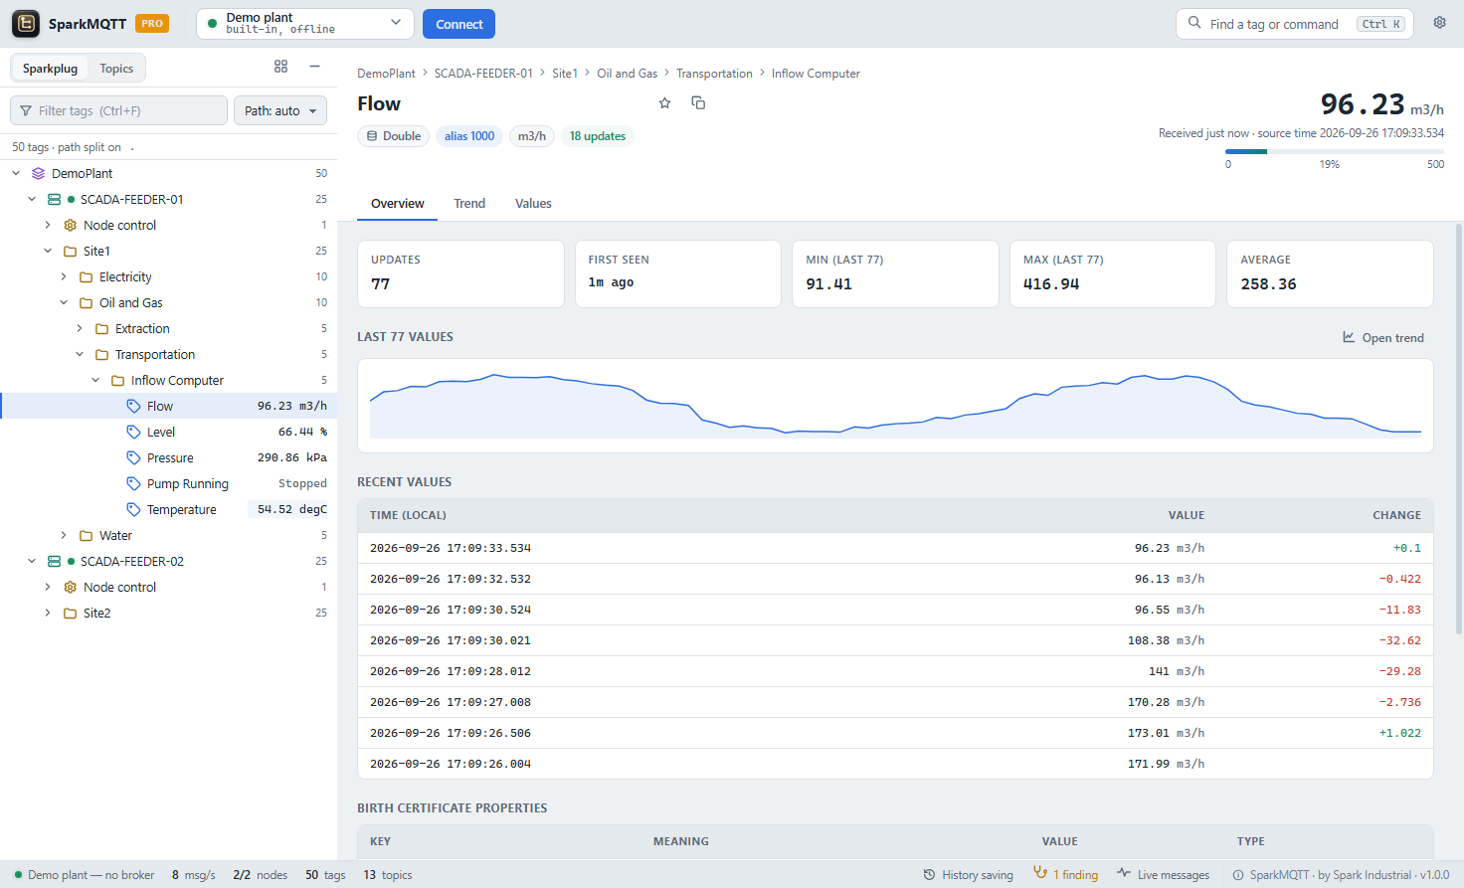
Task: Click the Last 77 values sparkline chart
Action: coord(895,406)
